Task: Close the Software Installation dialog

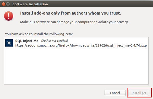Action: click(4, 4)
